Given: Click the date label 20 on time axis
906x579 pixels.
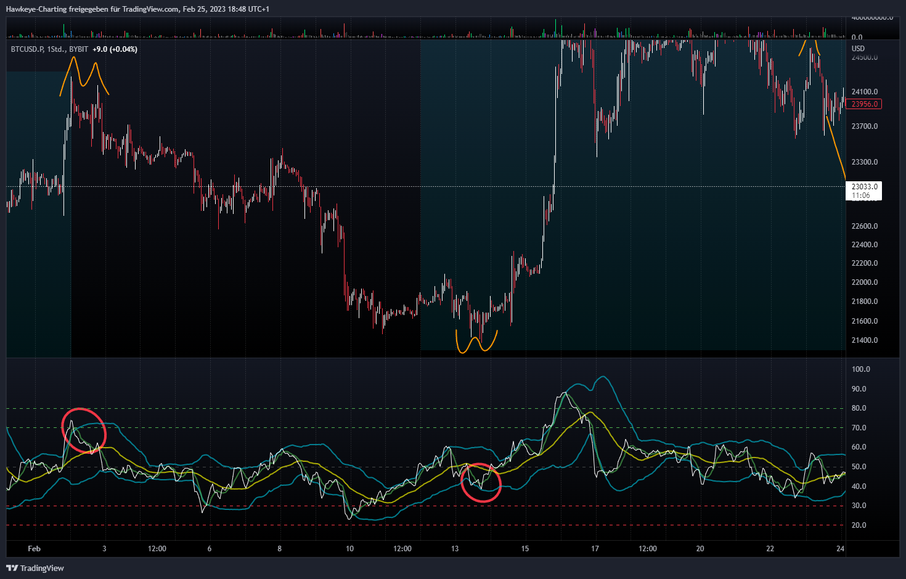Looking at the screenshot, I should click(x=700, y=549).
